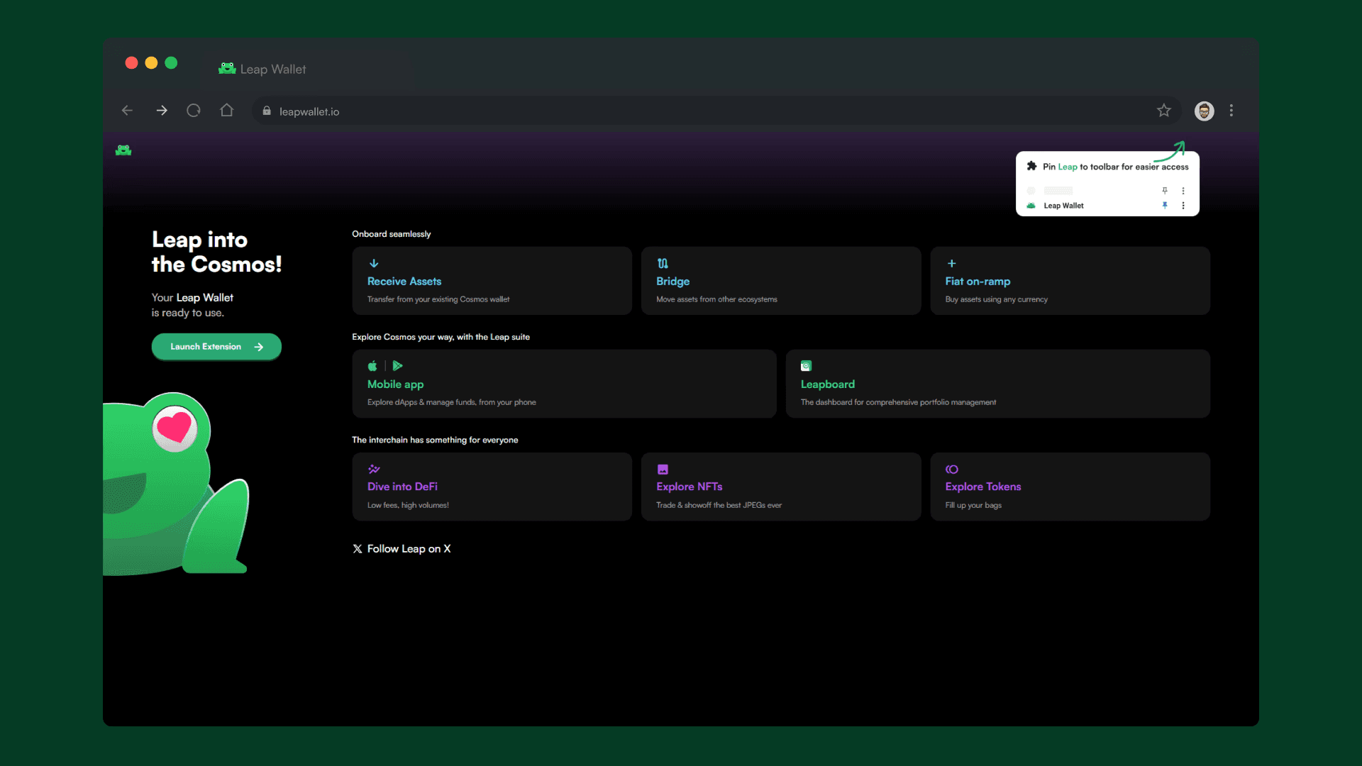This screenshot has width=1362, height=766.
Task: Open the Leapboard title link
Action: pos(828,384)
